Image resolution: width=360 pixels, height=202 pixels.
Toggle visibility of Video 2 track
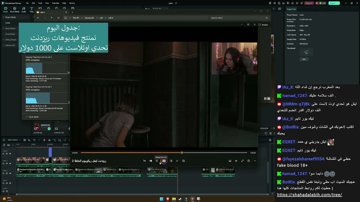click(10, 173)
